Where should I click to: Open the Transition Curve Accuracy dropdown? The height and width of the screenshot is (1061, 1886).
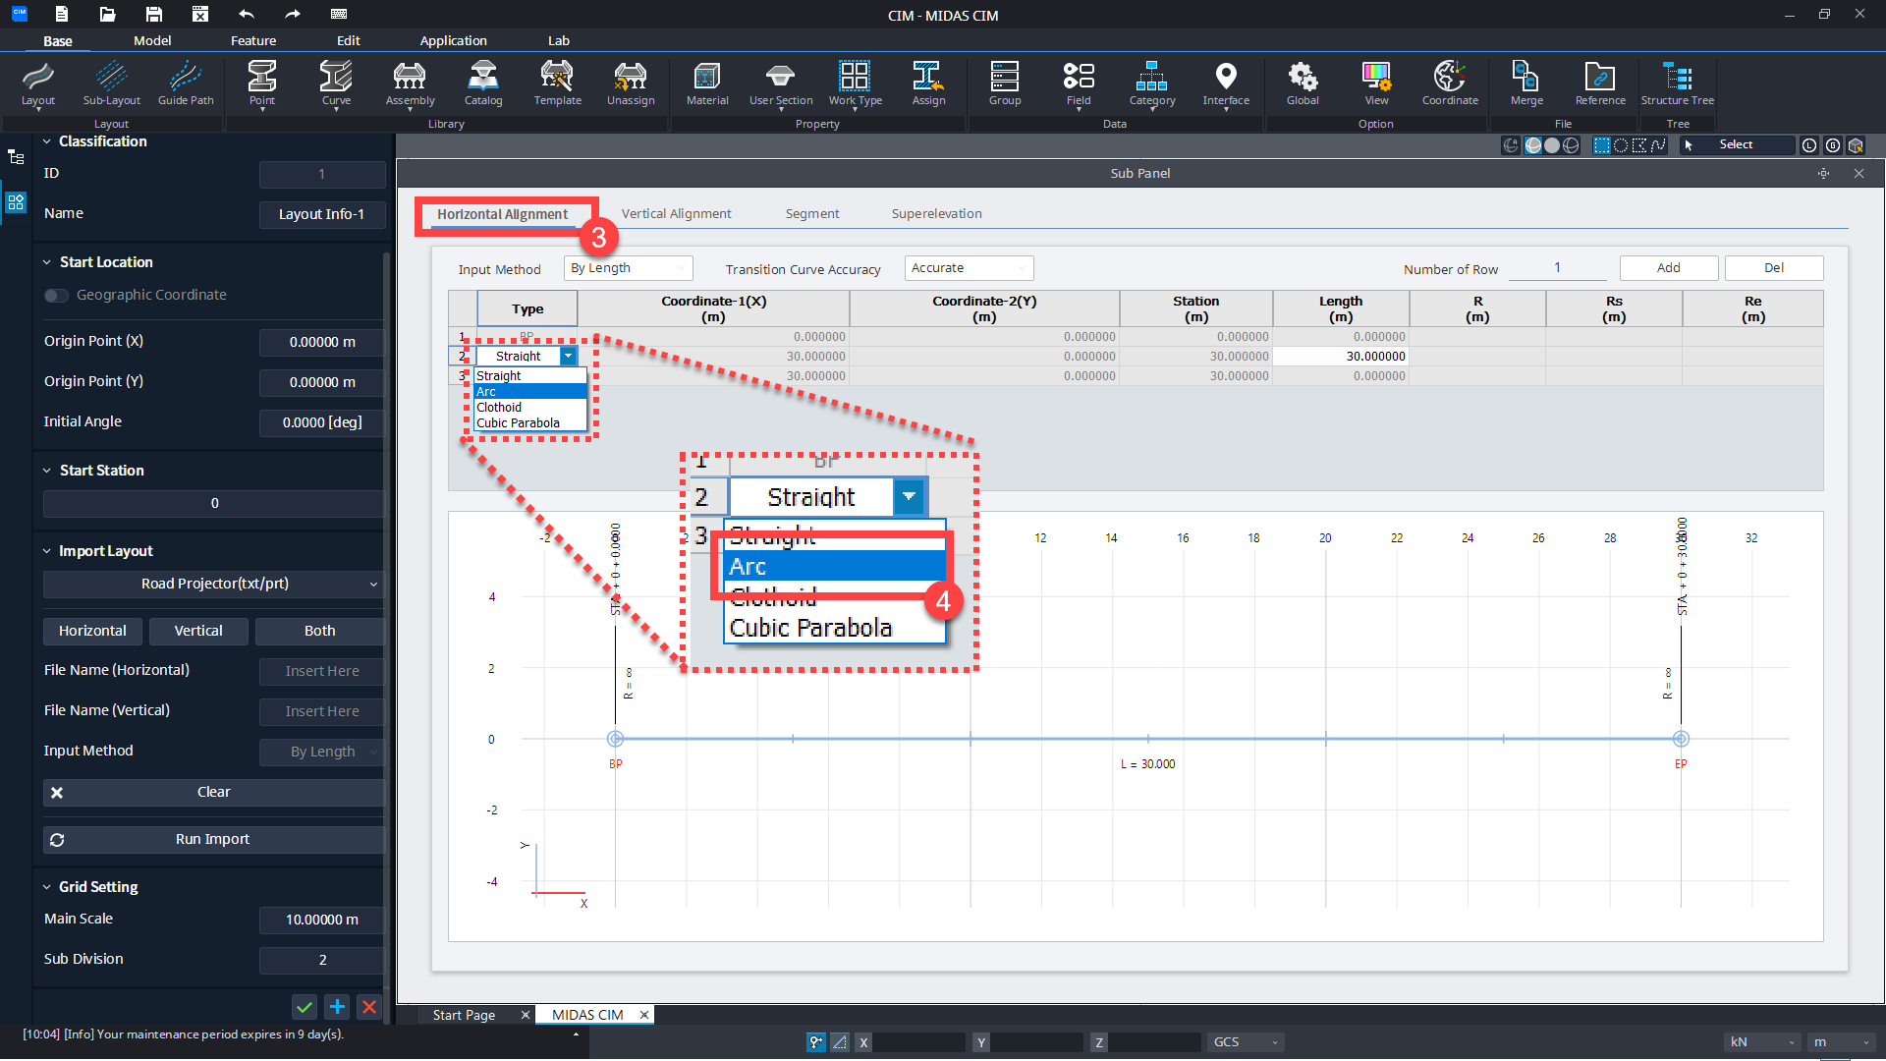tap(968, 267)
